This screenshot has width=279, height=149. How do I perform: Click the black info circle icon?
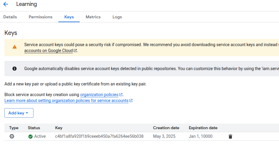(15, 69)
